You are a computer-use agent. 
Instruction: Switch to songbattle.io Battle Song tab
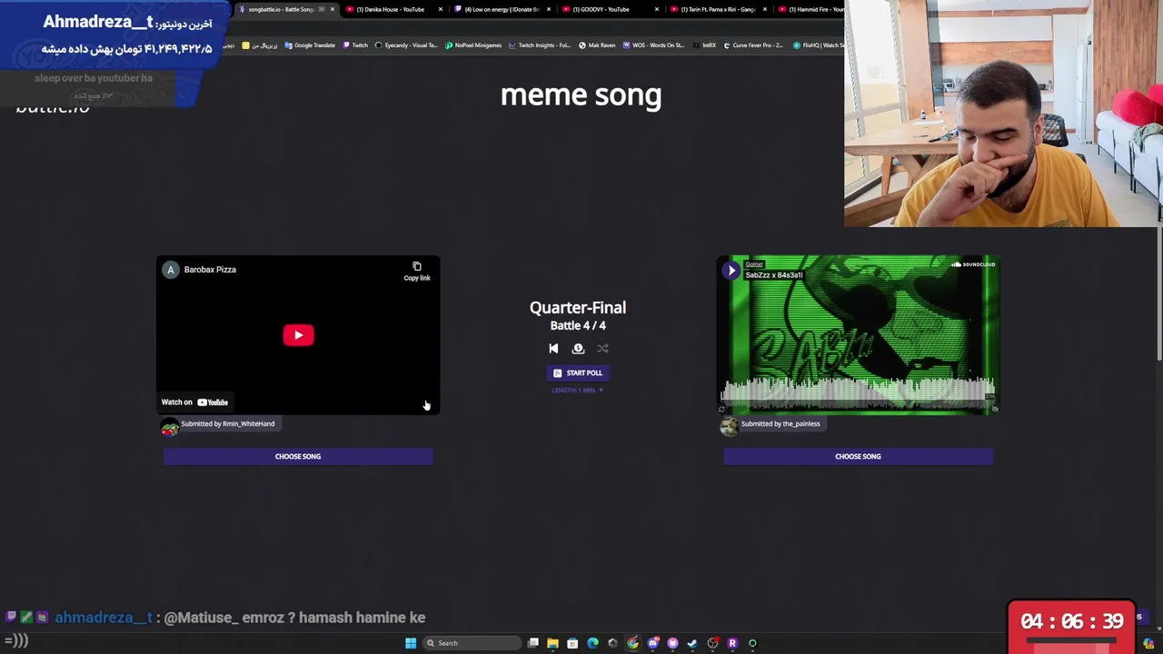pos(281,9)
